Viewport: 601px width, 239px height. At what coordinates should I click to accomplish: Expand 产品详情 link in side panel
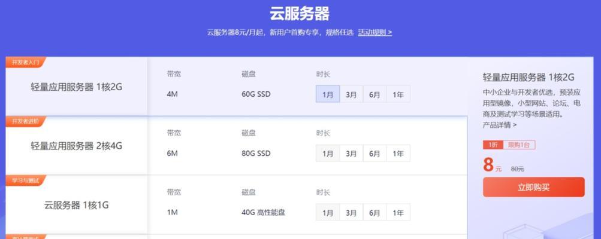coord(499,125)
